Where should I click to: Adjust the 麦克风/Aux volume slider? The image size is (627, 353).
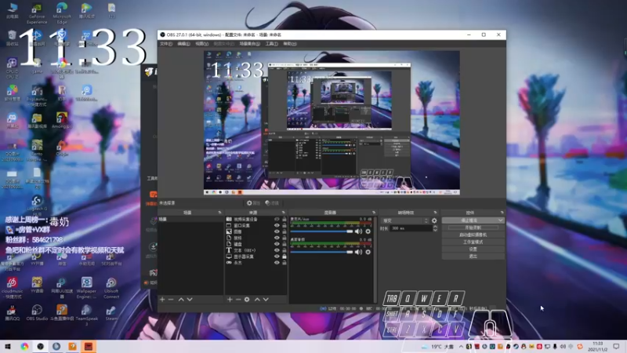tap(321, 231)
